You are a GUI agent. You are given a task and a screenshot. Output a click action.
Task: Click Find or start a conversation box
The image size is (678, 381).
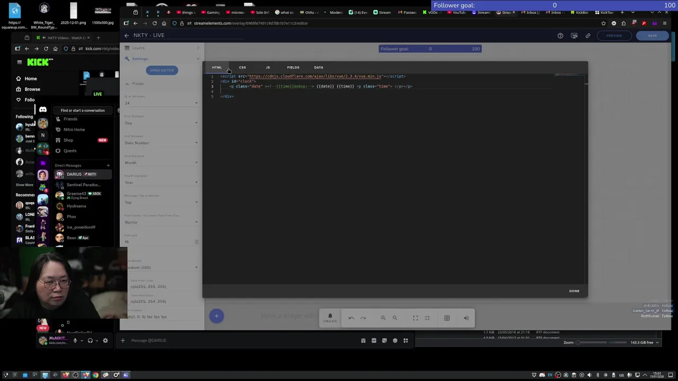click(83, 111)
